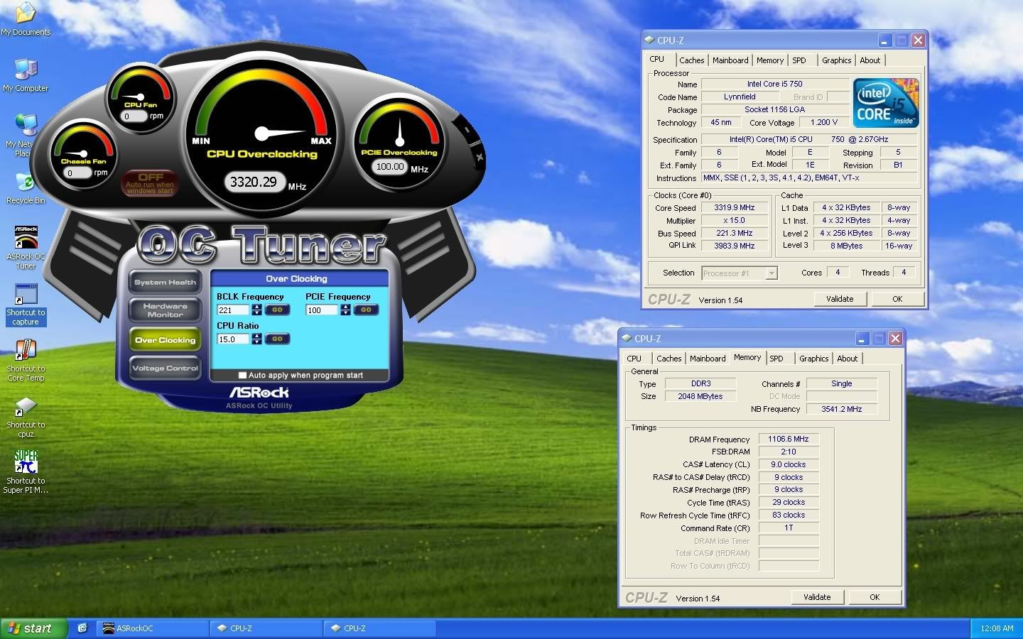1023x639 pixels.
Task: Click Core Speed value 3319.9 MHz
Action: (x=734, y=207)
